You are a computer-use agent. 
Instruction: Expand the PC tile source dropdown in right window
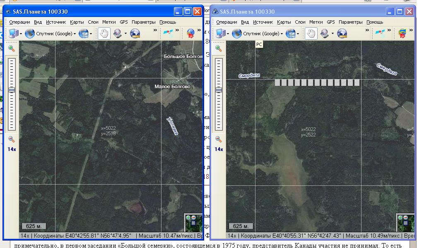pyautogui.click(x=227, y=34)
